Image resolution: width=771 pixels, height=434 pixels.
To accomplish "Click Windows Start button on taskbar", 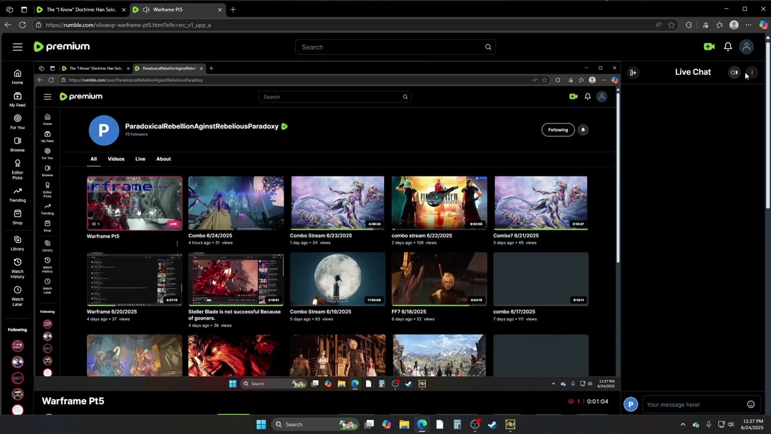I will (261, 424).
